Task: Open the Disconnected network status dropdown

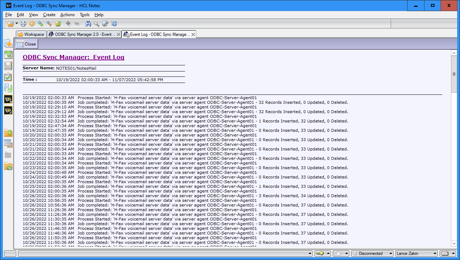Action: tap(372, 254)
